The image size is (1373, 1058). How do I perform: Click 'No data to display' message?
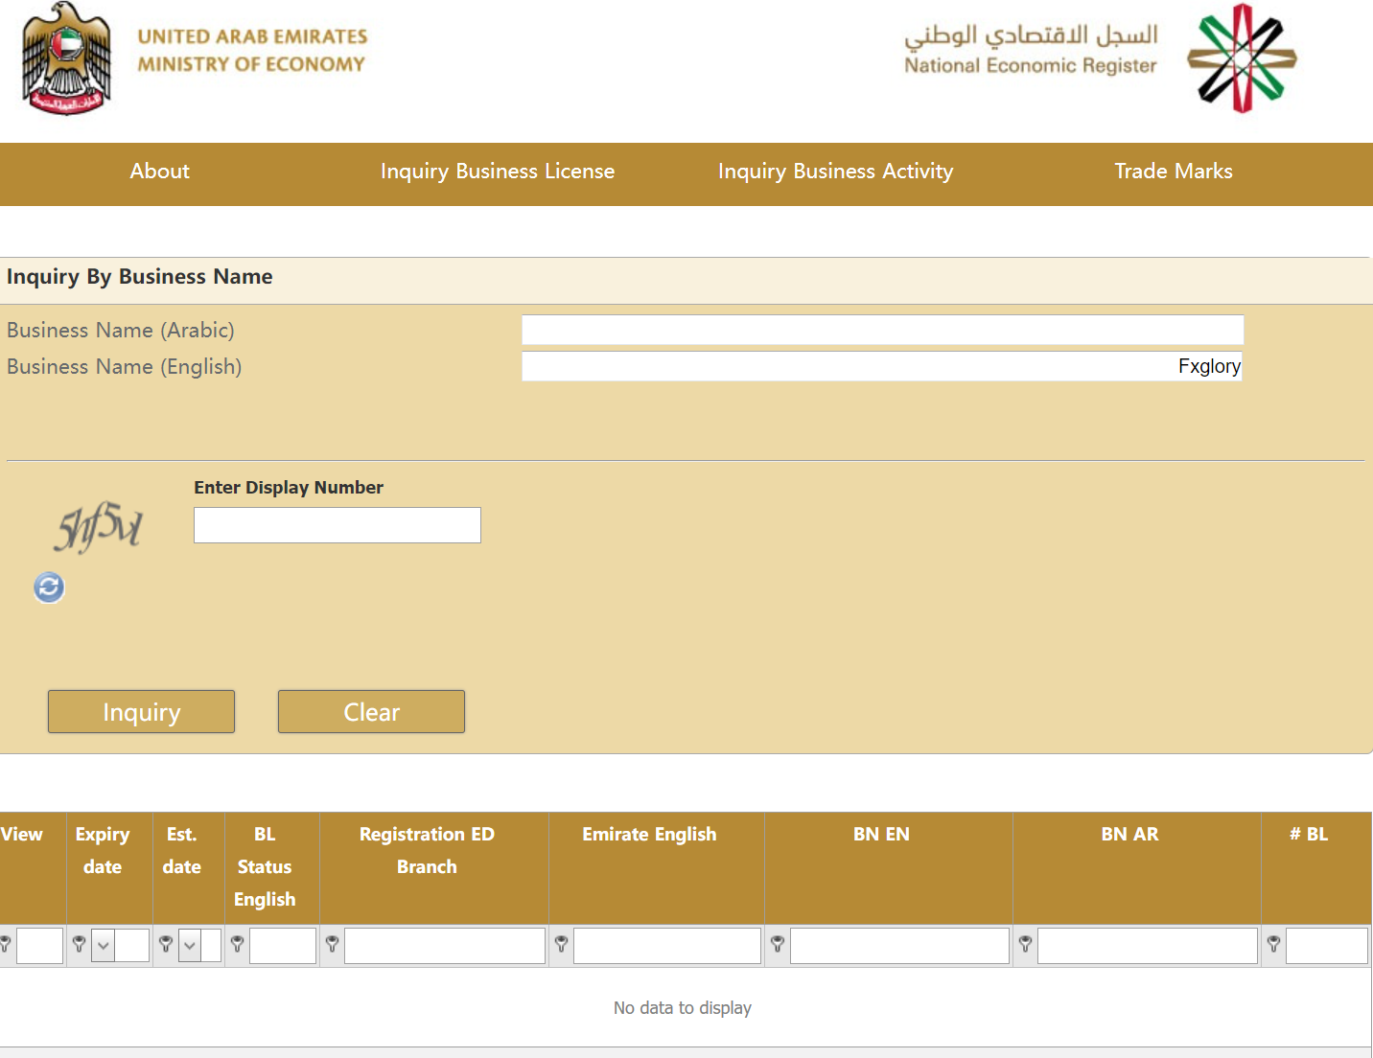(x=683, y=1008)
